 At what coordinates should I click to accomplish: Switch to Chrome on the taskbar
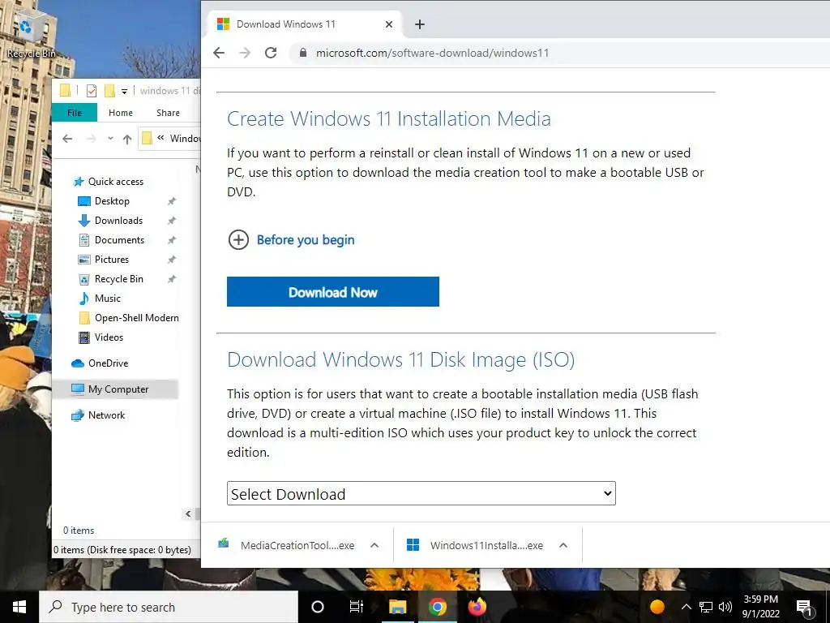437,607
